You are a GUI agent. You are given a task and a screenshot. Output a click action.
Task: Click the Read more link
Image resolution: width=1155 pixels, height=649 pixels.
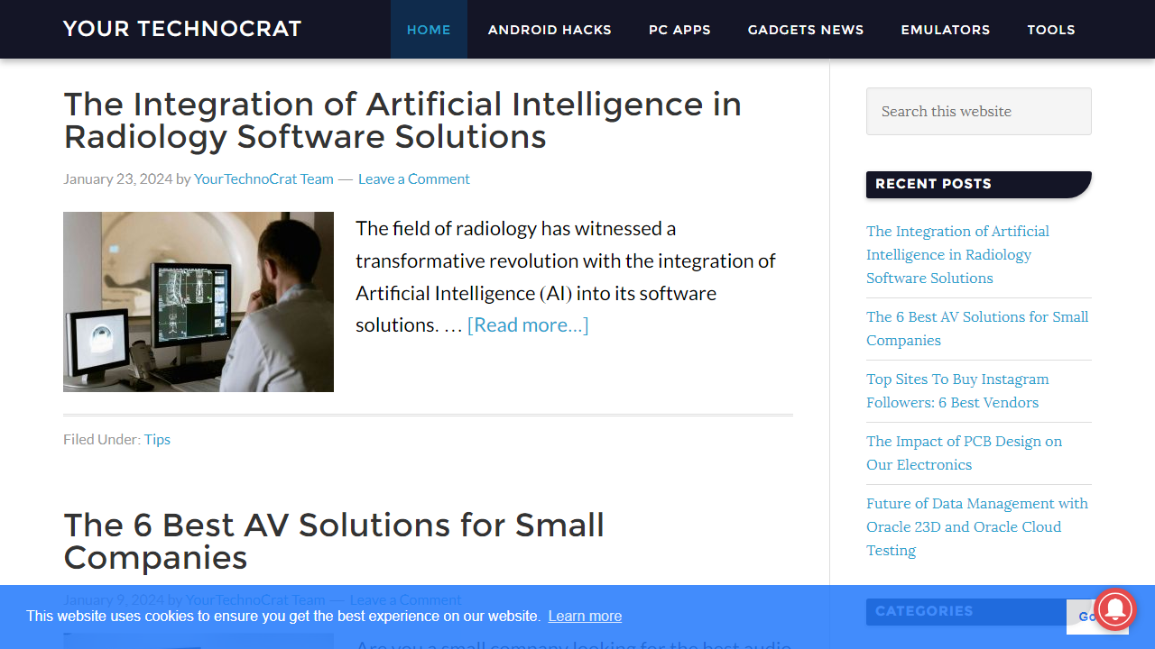(528, 324)
